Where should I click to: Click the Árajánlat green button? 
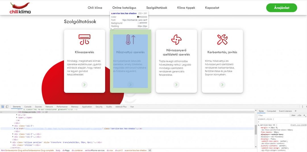[281, 8]
